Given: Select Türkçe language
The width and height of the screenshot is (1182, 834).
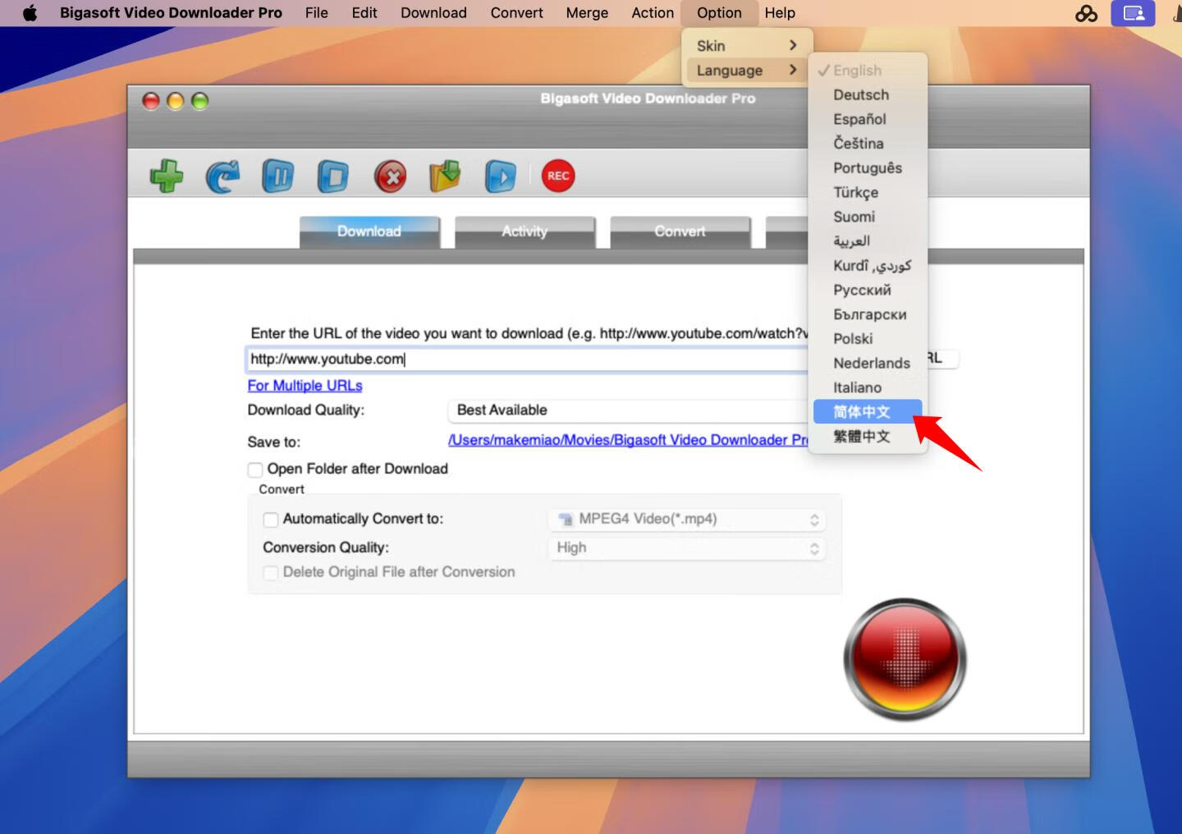Looking at the screenshot, I should (868, 193).
